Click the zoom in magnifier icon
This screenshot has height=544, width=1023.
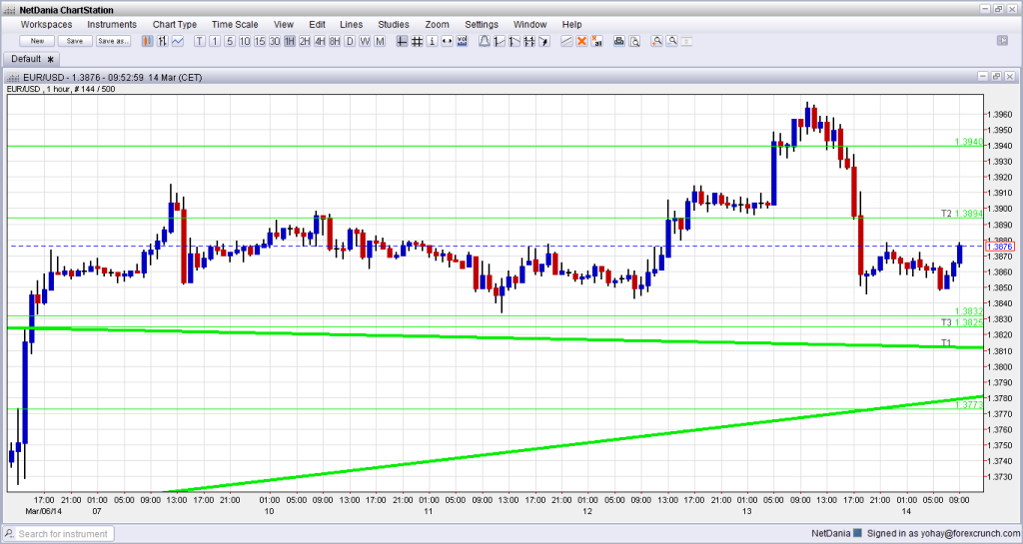[x=656, y=41]
